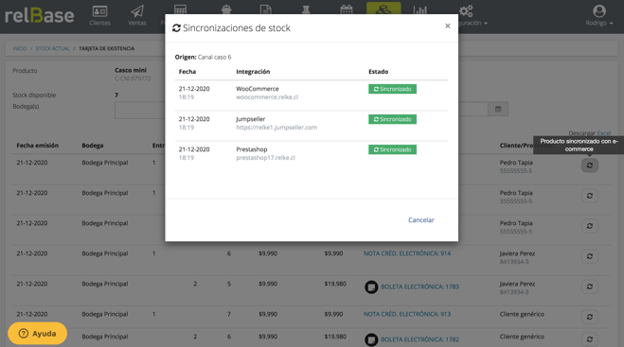The height and width of the screenshot is (347, 624).
Task: Click the Bodega column header
Action: [x=93, y=146]
